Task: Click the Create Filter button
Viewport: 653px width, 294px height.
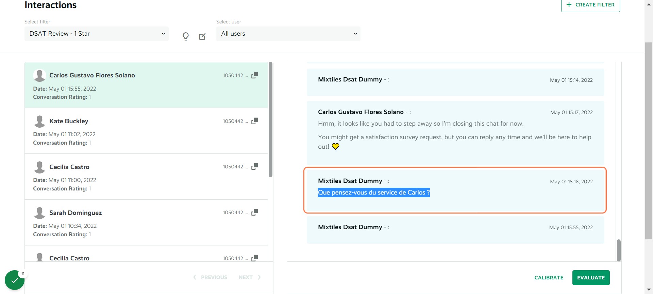Action: point(590,5)
